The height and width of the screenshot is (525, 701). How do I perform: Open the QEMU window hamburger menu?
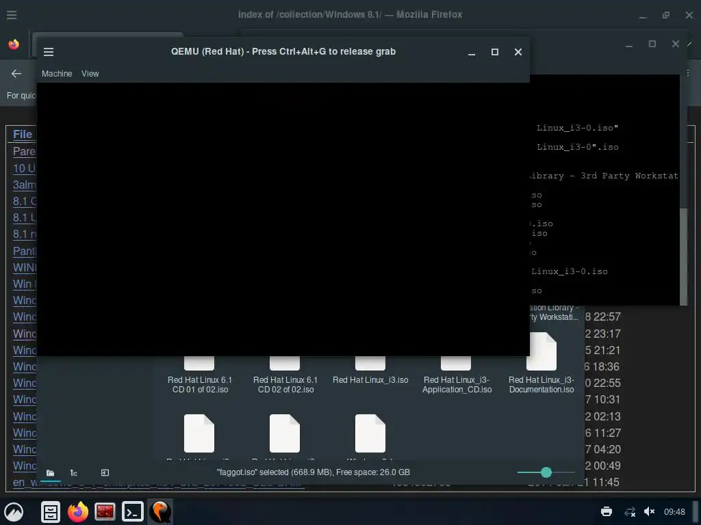click(x=49, y=52)
